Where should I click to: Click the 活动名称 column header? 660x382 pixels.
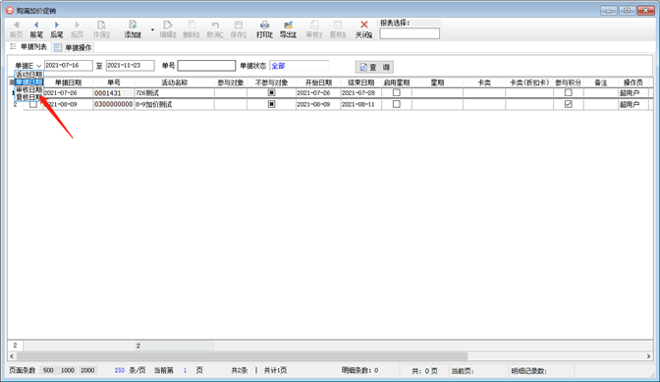pos(174,82)
